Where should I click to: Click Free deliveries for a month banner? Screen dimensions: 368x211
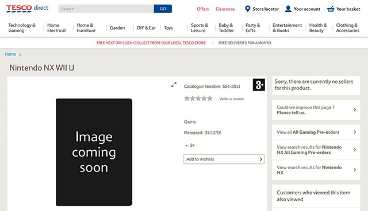(244, 43)
